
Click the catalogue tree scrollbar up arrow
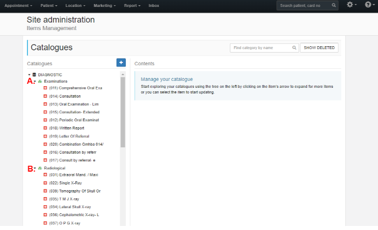click(x=123, y=75)
